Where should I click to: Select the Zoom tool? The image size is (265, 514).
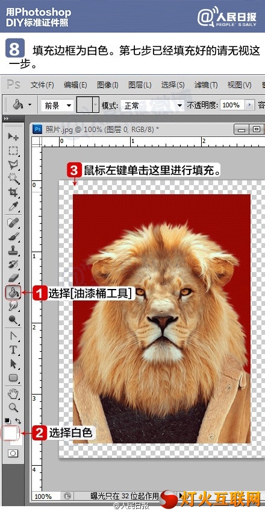point(13,407)
